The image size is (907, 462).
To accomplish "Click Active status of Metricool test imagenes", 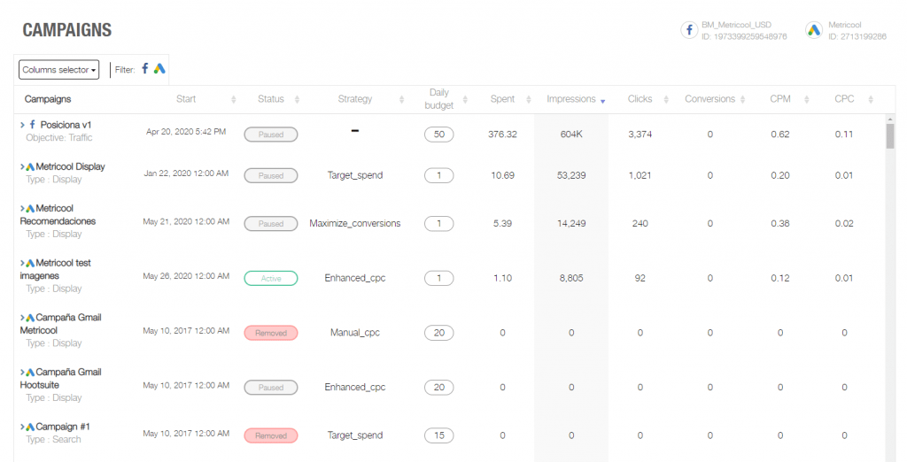I will [x=271, y=278].
